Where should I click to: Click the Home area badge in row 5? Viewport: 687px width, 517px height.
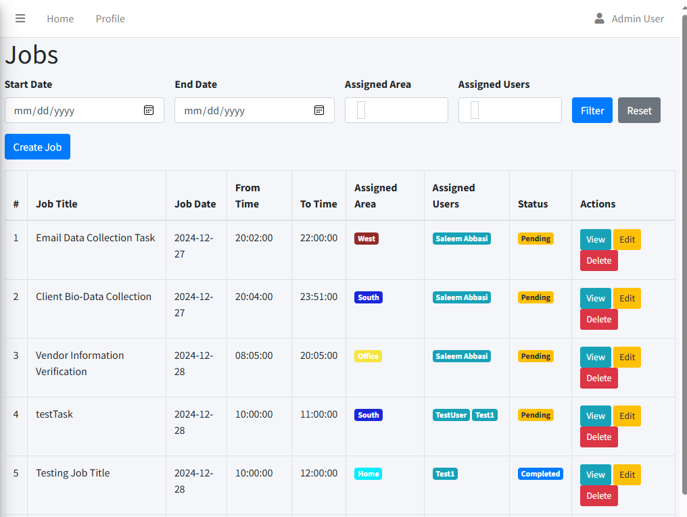(368, 474)
